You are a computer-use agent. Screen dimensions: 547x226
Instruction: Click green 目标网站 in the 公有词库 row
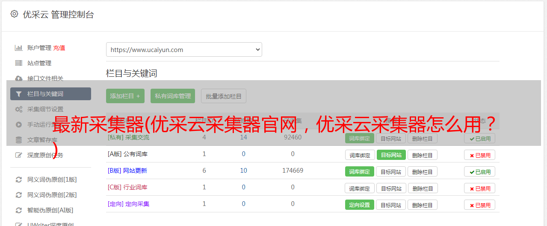point(391,155)
